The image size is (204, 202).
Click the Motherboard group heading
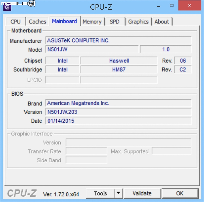click(26, 31)
